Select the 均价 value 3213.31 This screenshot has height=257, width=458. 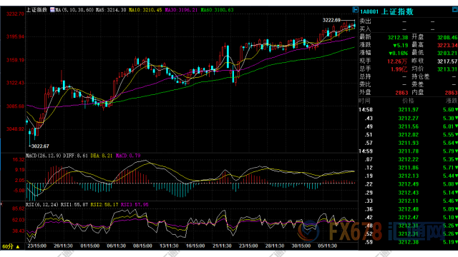click(447, 69)
